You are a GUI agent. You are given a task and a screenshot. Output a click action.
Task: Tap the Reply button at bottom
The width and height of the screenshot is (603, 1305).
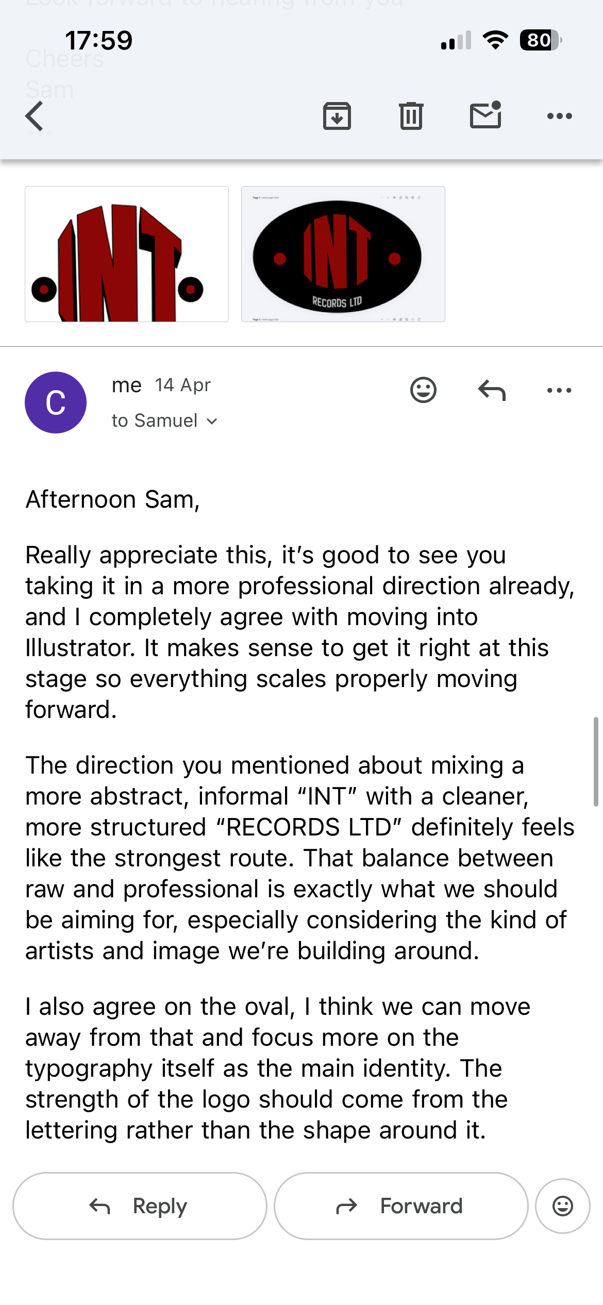pos(140,1206)
